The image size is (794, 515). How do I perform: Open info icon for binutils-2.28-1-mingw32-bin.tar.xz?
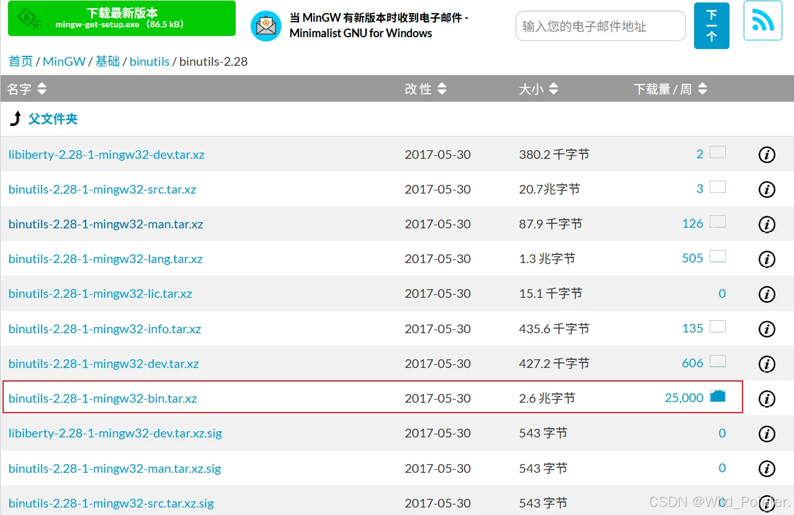pyautogui.click(x=767, y=398)
